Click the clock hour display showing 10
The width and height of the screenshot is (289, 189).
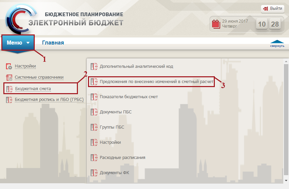(x=262, y=24)
